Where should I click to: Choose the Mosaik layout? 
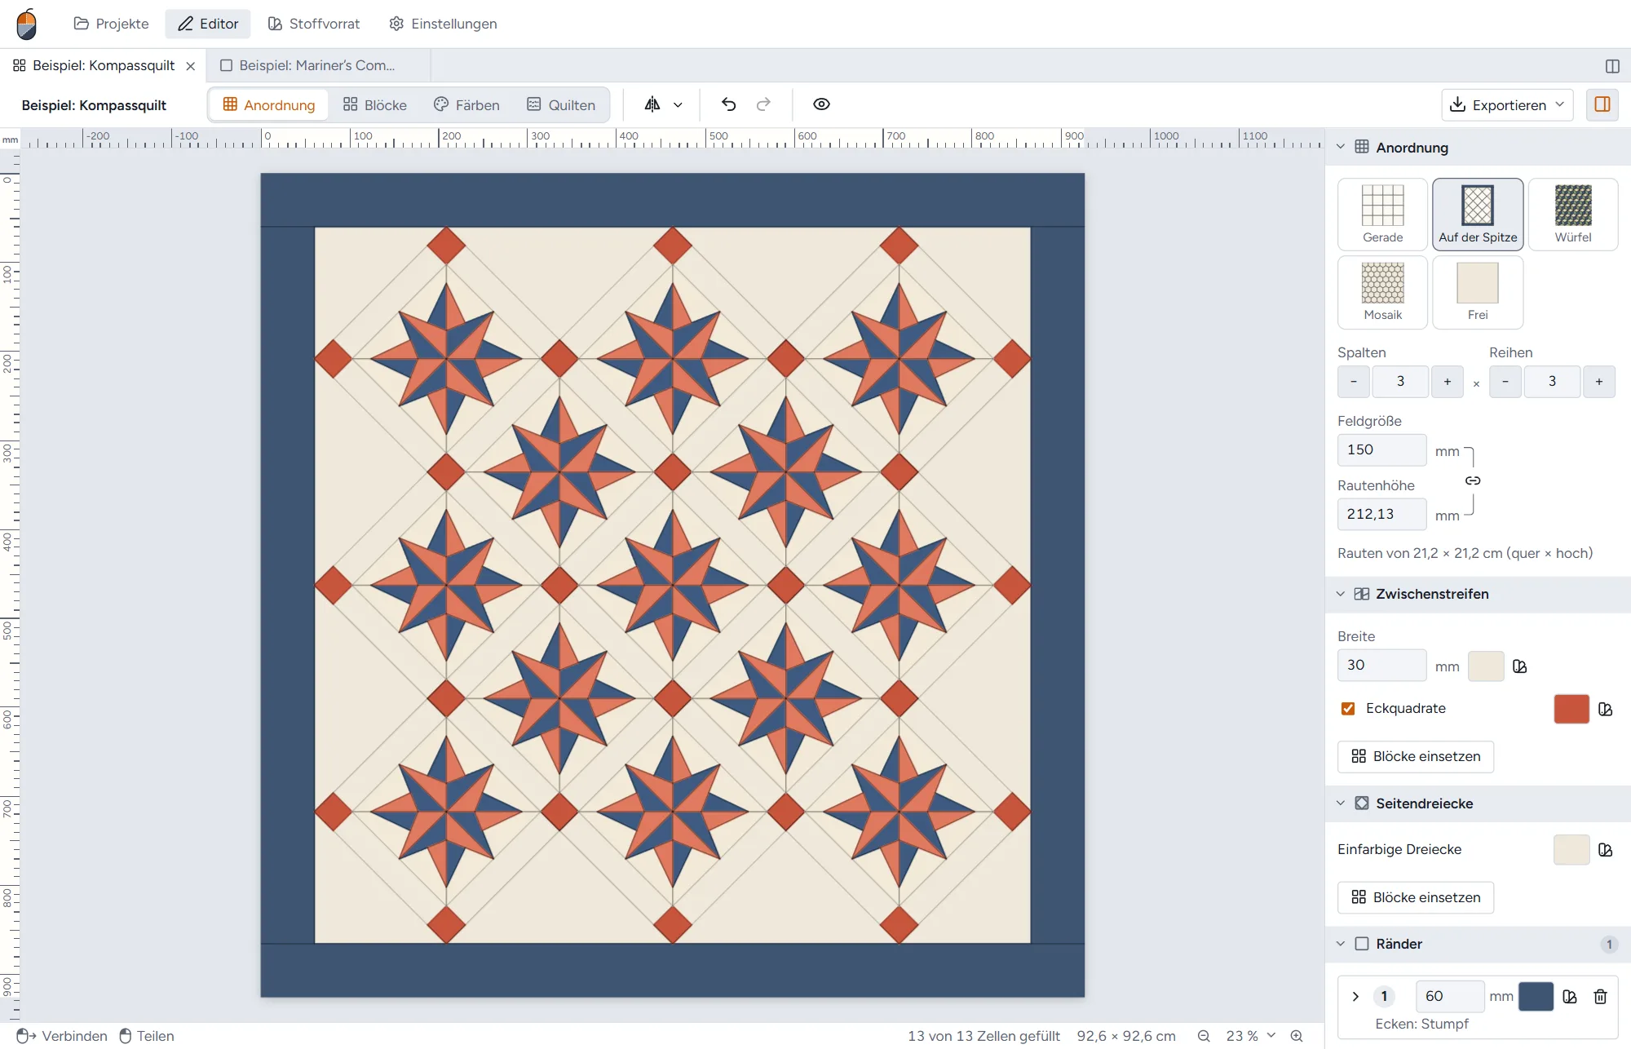click(x=1382, y=292)
